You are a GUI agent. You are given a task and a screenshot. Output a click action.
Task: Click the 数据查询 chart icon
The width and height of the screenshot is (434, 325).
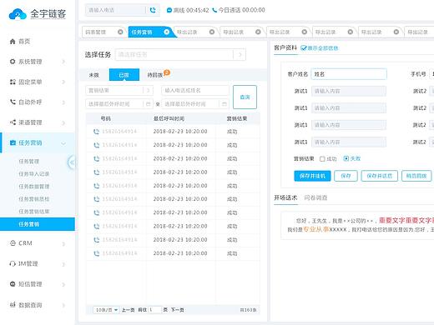pyautogui.click(x=13, y=305)
